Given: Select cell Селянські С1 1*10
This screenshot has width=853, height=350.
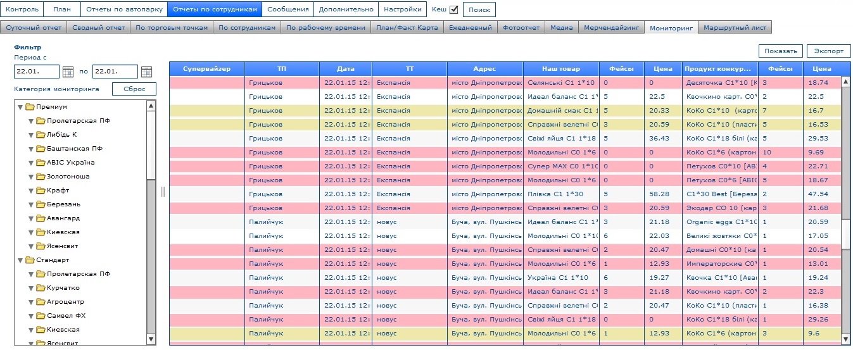Looking at the screenshot, I should pos(561,82).
